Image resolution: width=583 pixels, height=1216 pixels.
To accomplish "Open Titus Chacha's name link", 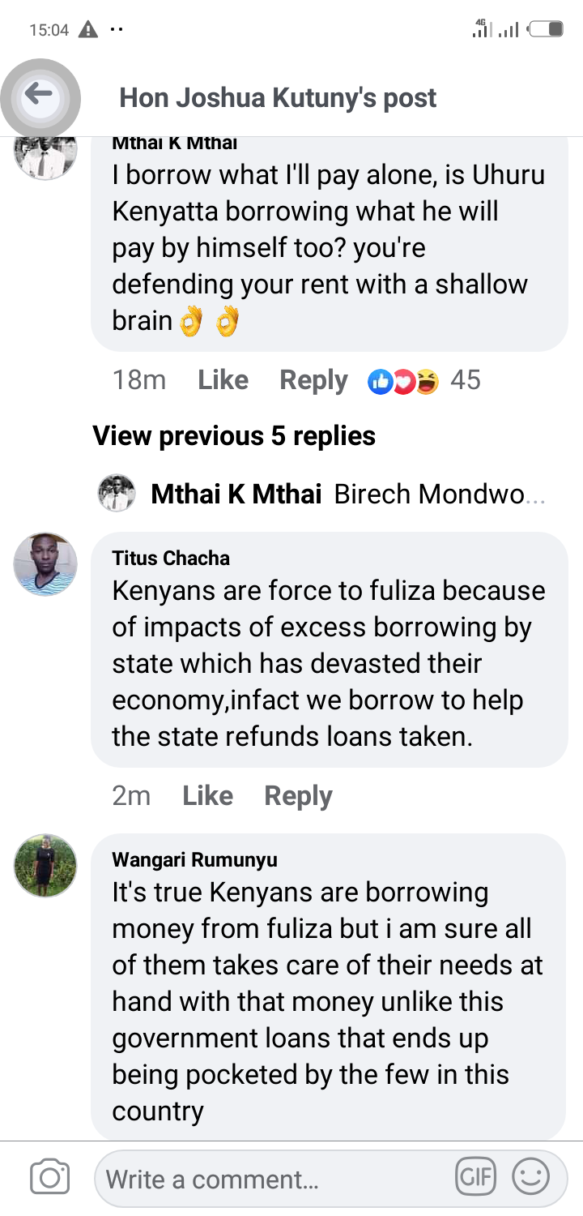I will click(x=171, y=558).
